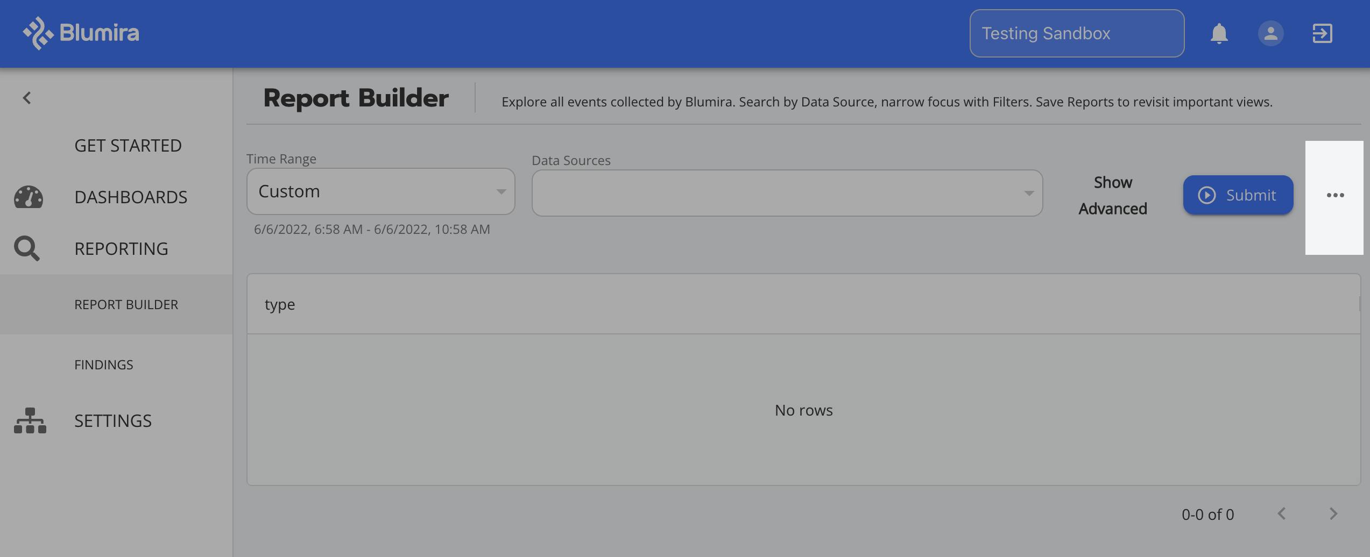Click the type column header
The height and width of the screenshot is (557, 1370).
click(x=280, y=305)
